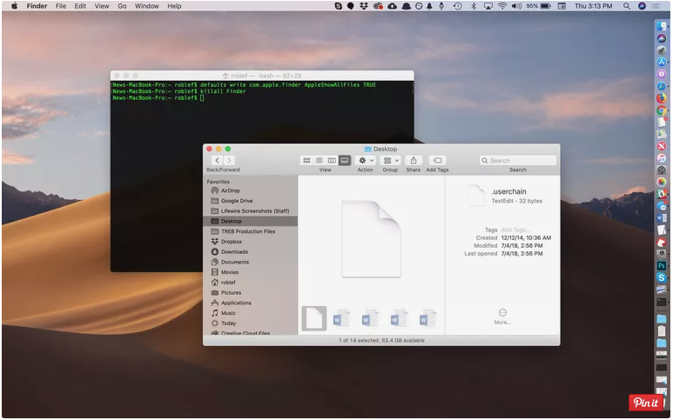Select Applications in Finder sidebar
Image resolution: width=673 pixels, height=420 pixels.
(251, 303)
